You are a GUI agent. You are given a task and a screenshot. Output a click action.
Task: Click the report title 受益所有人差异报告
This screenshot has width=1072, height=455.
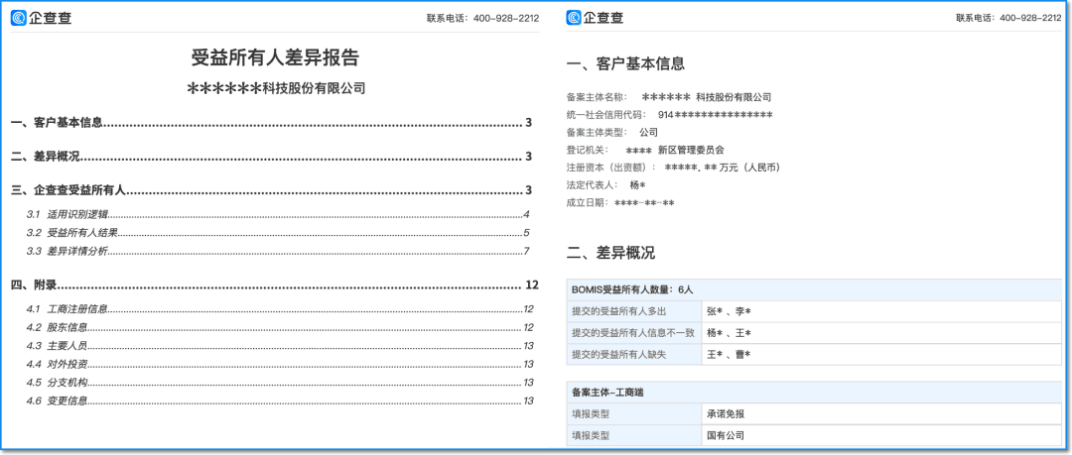[275, 58]
